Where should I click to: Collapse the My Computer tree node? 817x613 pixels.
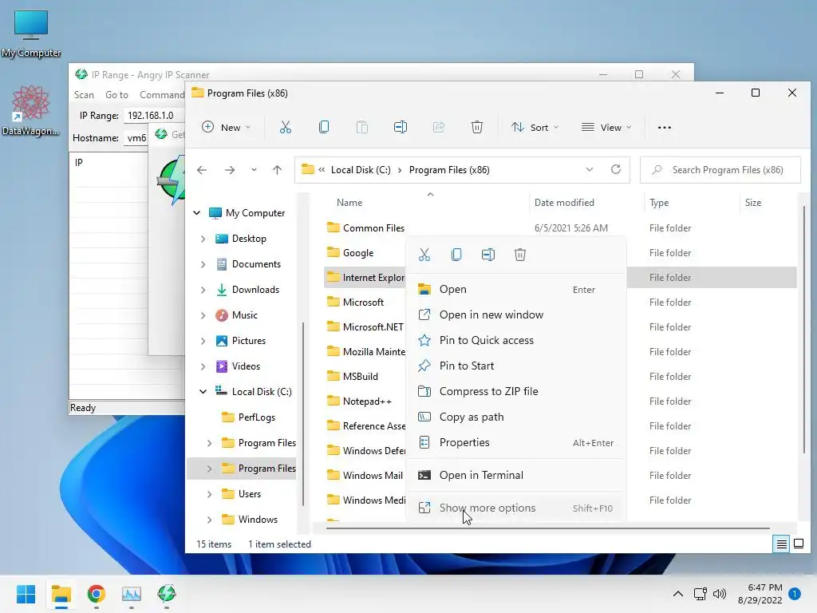(197, 212)
